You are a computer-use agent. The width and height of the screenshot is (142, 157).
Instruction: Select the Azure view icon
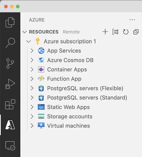[x=10, y=125]
